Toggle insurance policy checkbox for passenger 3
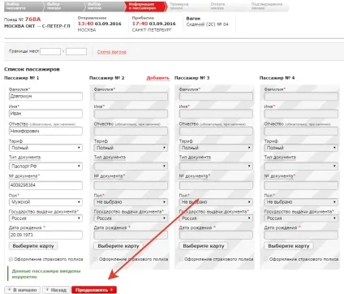344x294 pixels. [181, 259]
